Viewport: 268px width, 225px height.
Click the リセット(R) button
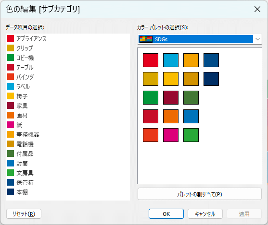click(x=24, y=214)
